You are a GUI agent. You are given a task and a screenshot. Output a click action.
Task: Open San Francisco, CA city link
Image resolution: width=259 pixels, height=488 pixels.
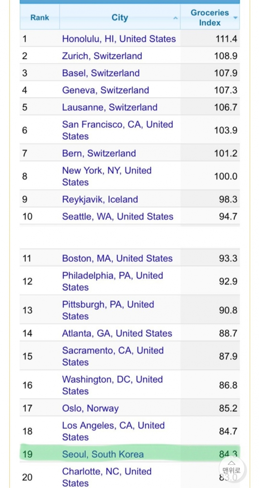(x=118, y=130)
